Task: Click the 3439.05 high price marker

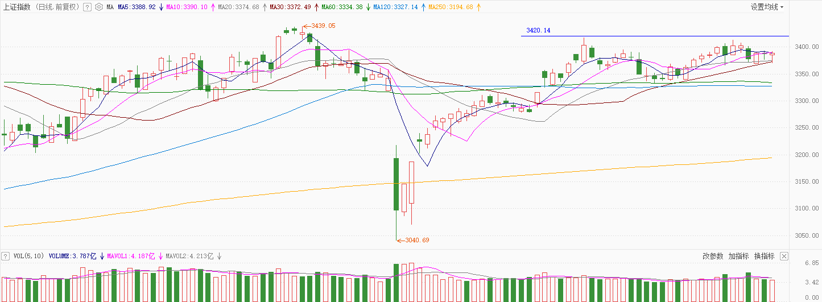Action: point(323,26)
